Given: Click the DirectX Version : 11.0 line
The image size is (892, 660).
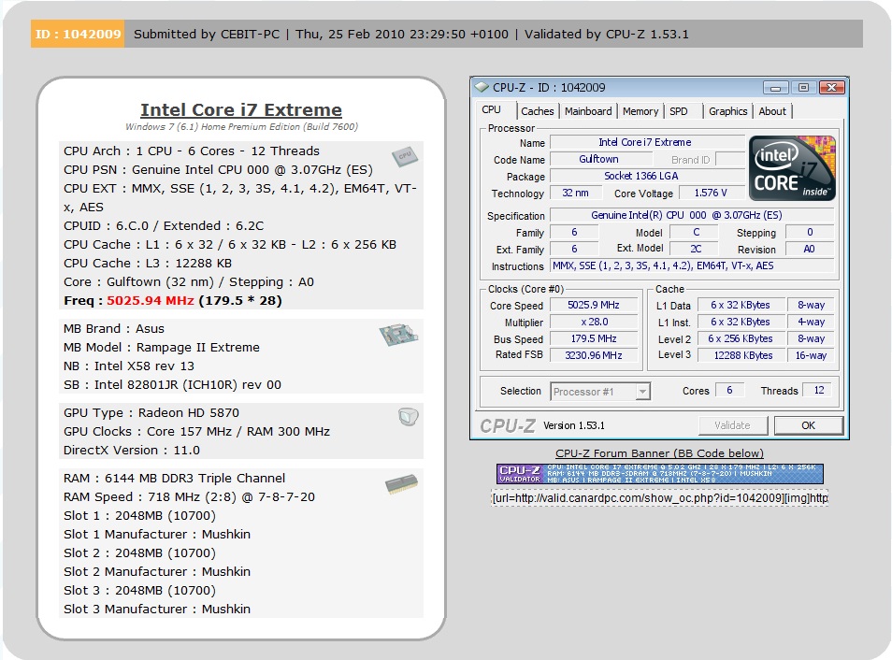Looking at the screenshot, I should pyautogui.click(x=132, y=450).
